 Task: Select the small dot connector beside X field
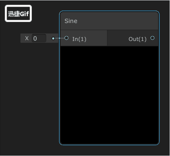coord(53,38)
